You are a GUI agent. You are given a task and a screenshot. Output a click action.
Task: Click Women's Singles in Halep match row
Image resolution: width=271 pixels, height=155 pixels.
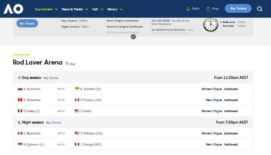(x=212, y=111)
